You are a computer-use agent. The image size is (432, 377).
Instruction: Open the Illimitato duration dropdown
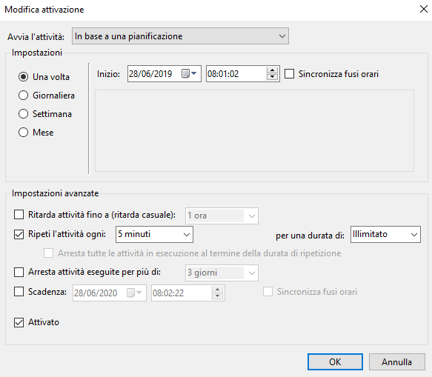(385, 234)
